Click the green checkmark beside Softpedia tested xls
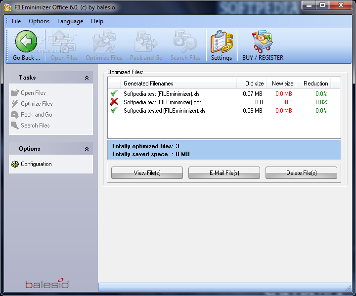 point(114,110)
